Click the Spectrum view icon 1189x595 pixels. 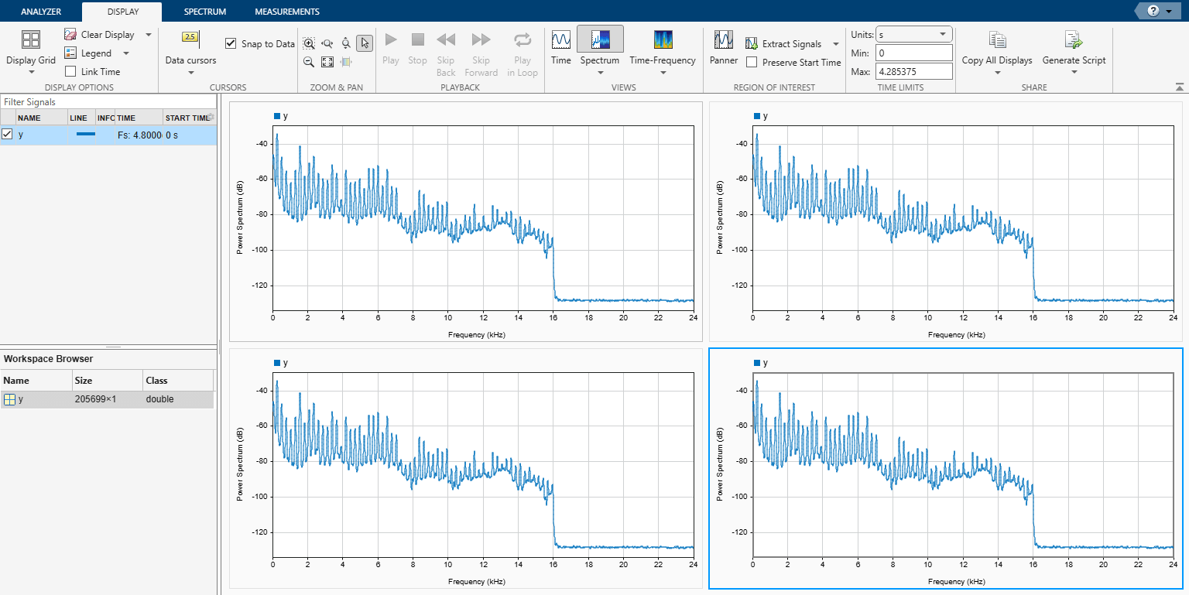(600, 39)
